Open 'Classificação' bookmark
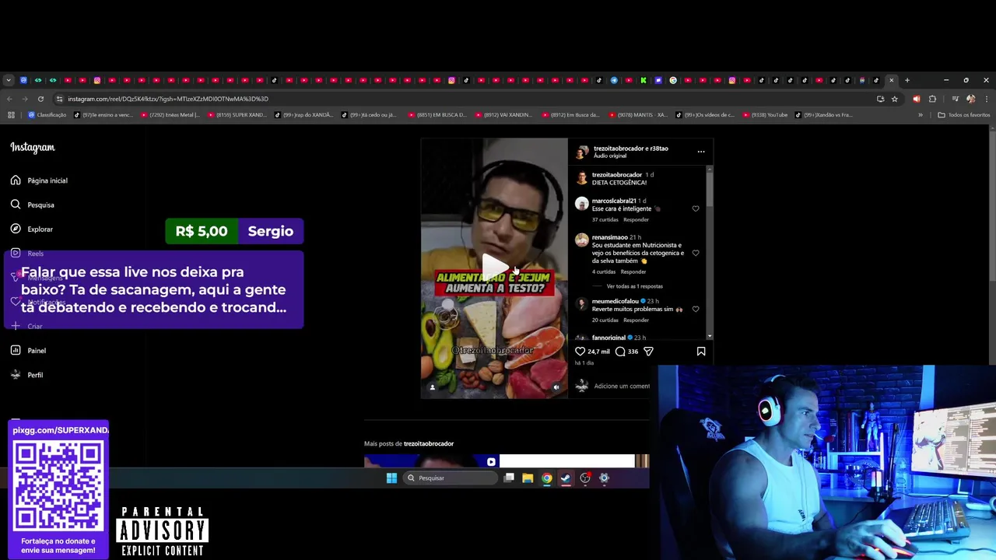The width and height of the screenshot is (996, 560). [47, 115]
